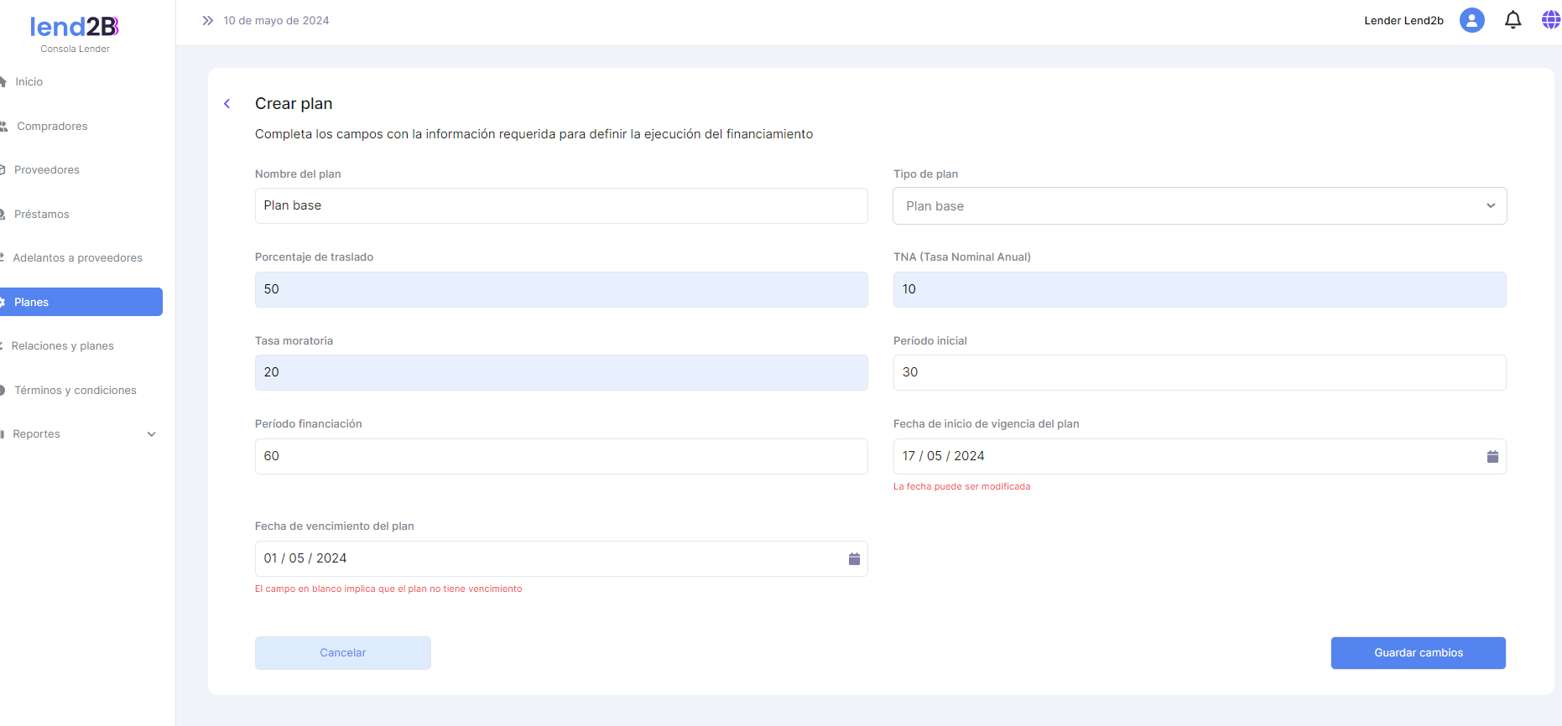Click the Período financiación input
Screen dimensions: 1562x726
(x=560, y=456)
